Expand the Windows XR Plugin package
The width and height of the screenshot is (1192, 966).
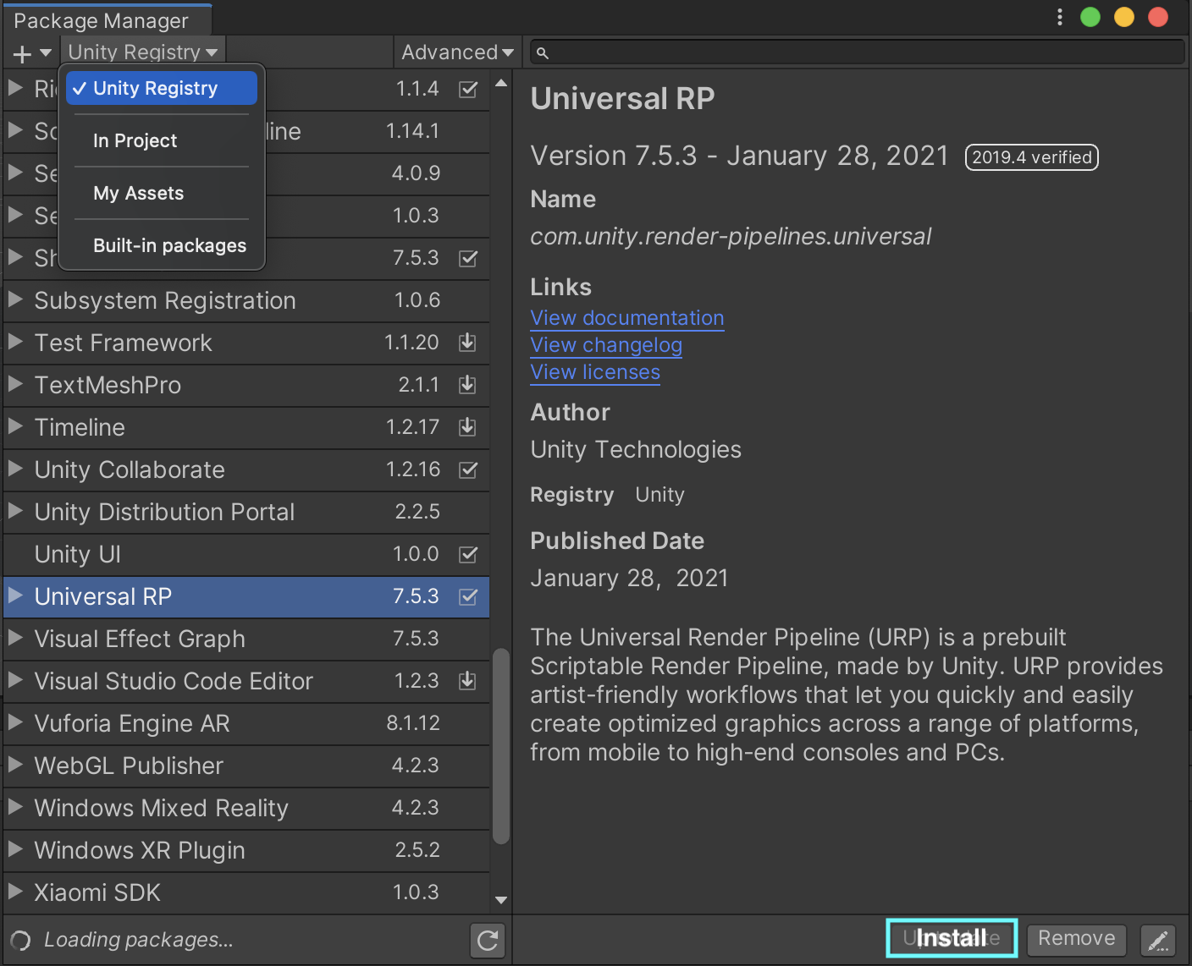pyautogui.click(x=15, y=849)
